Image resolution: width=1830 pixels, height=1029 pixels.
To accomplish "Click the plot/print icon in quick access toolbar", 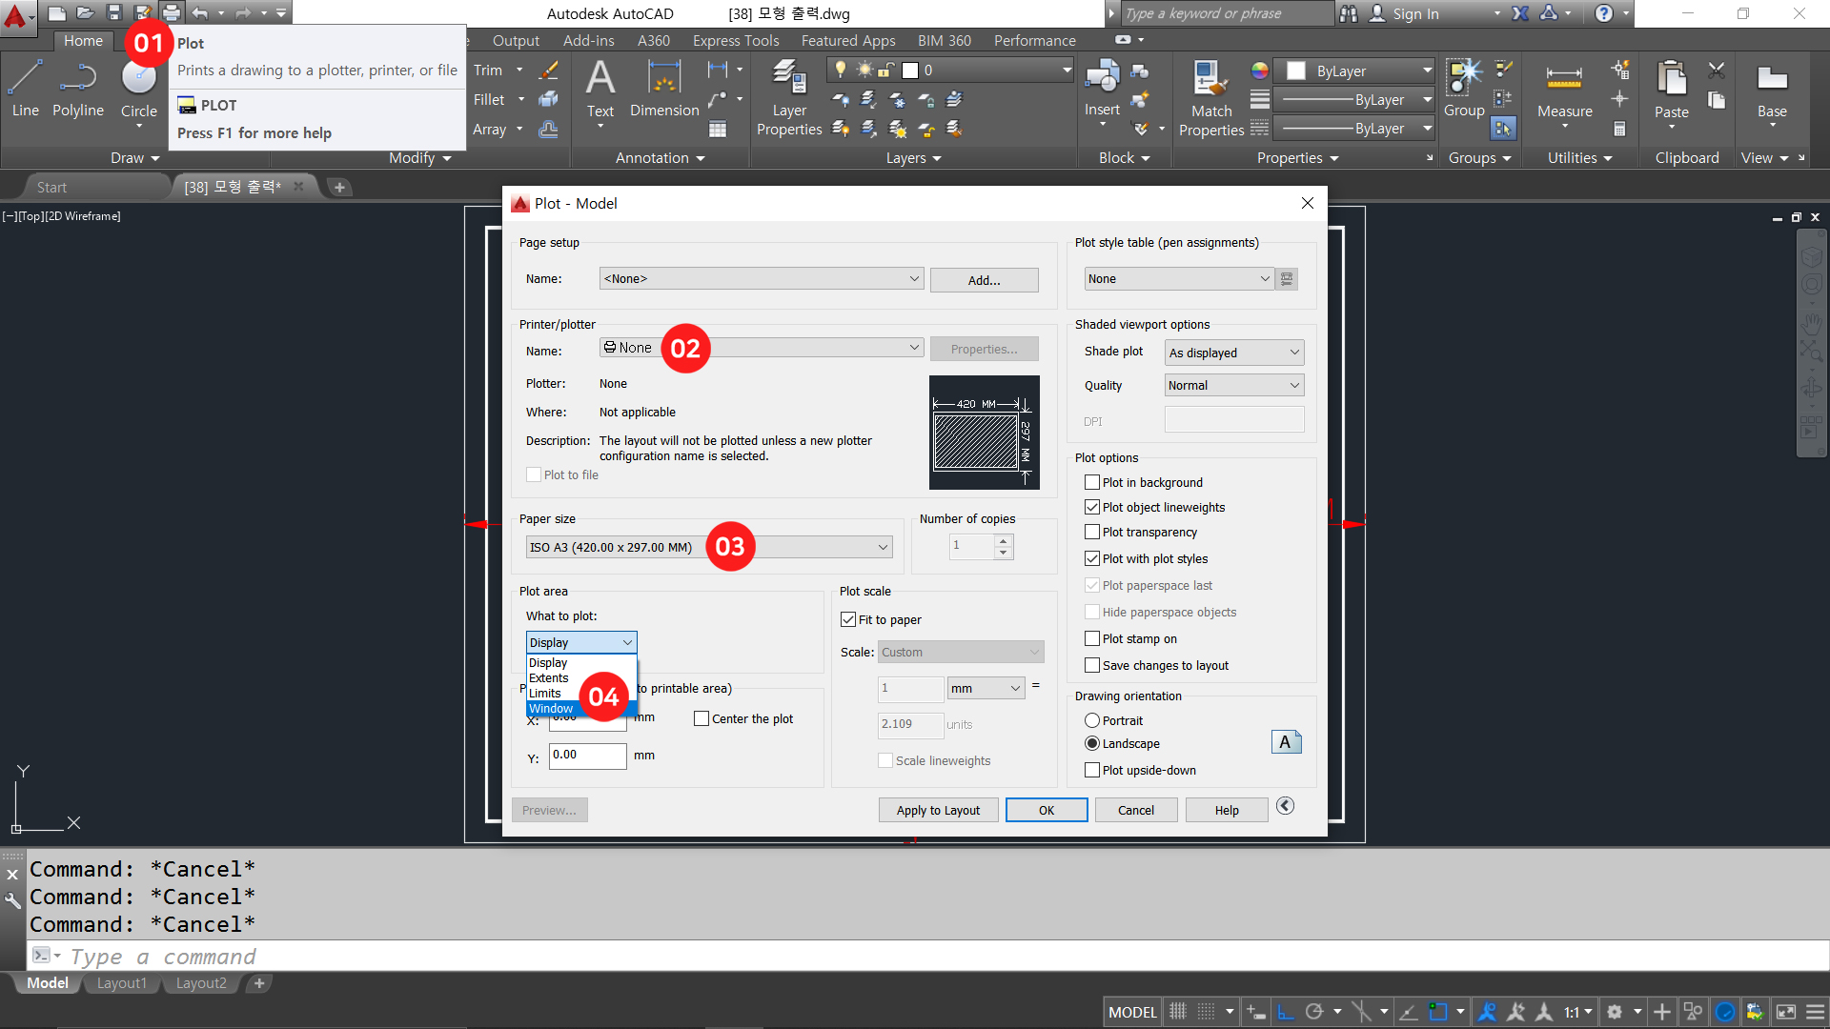I will point(171,13).
